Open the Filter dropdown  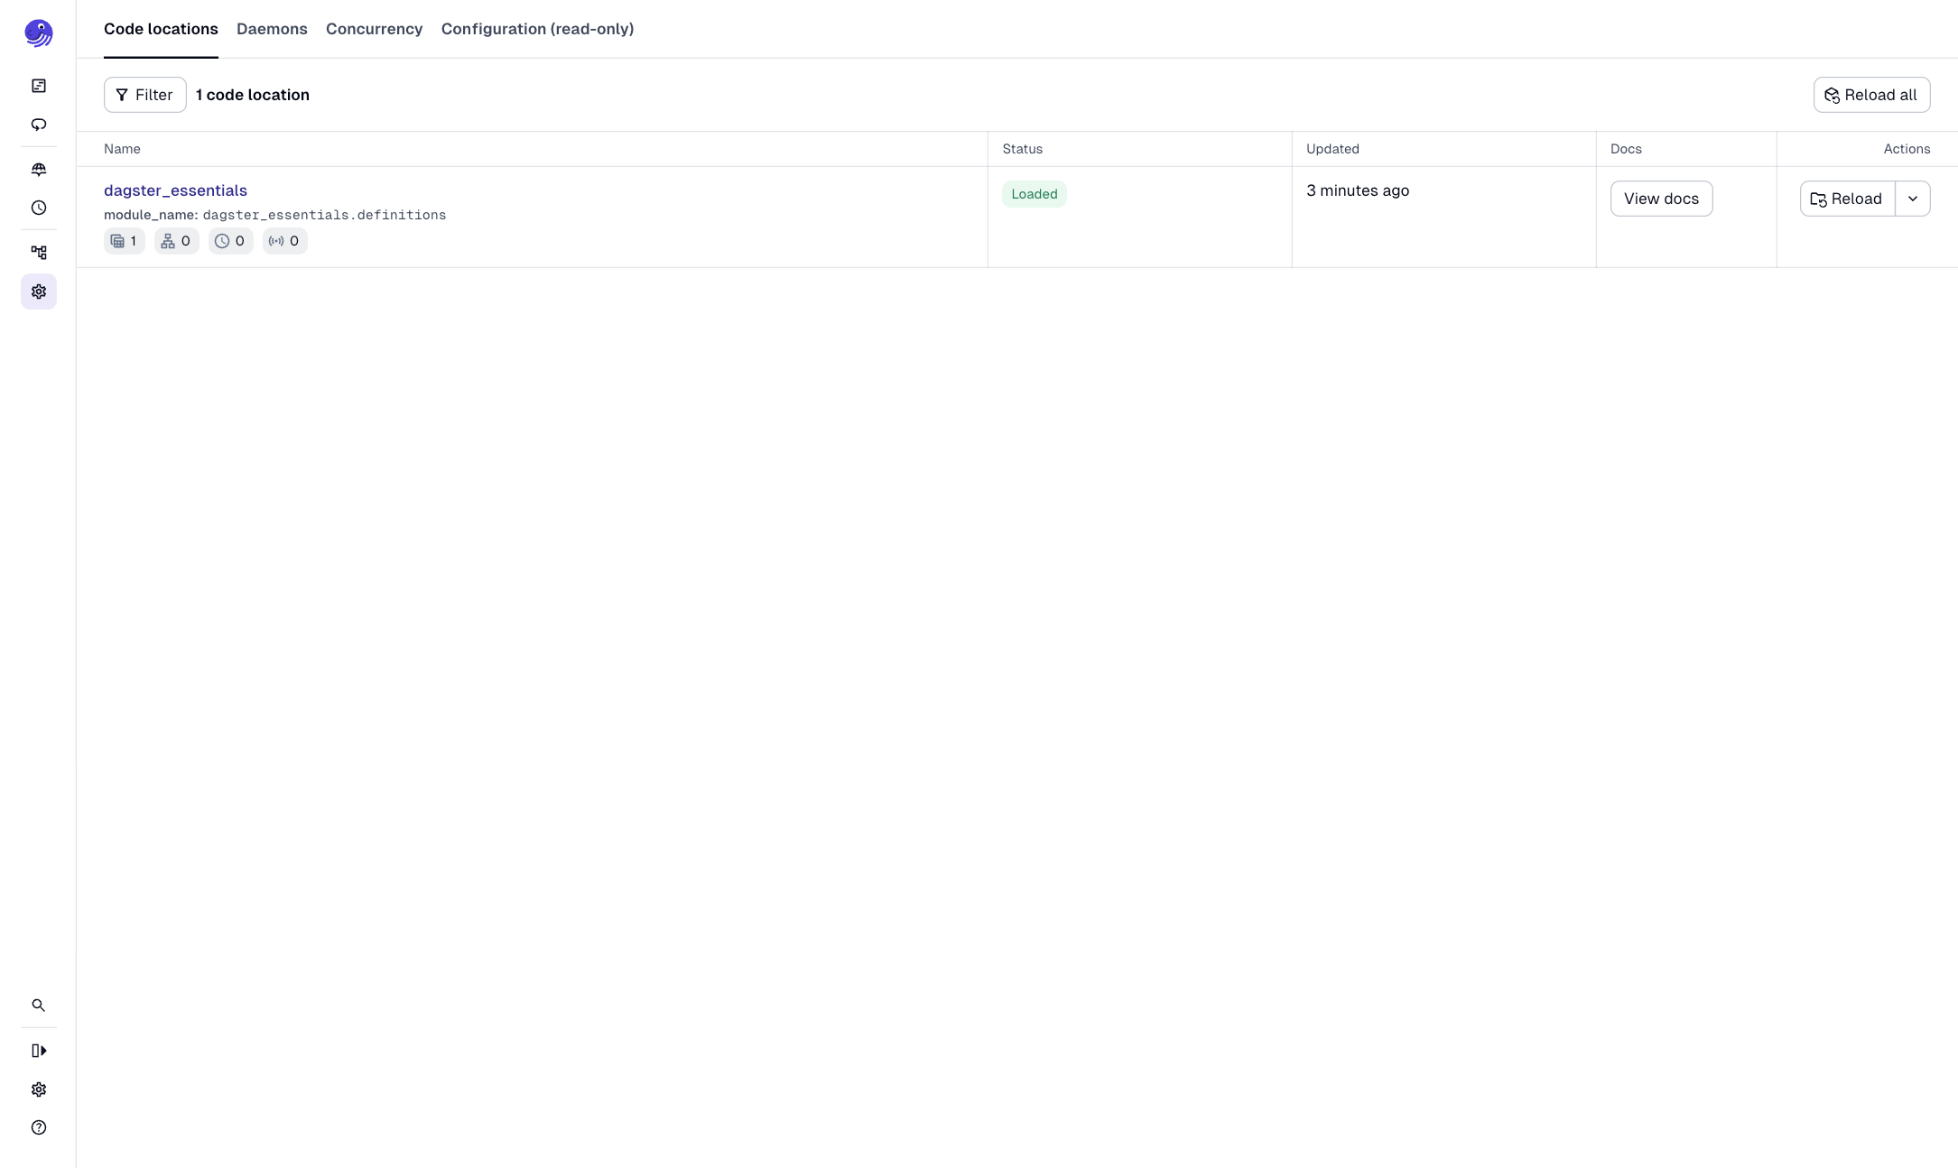coord(144,94)
